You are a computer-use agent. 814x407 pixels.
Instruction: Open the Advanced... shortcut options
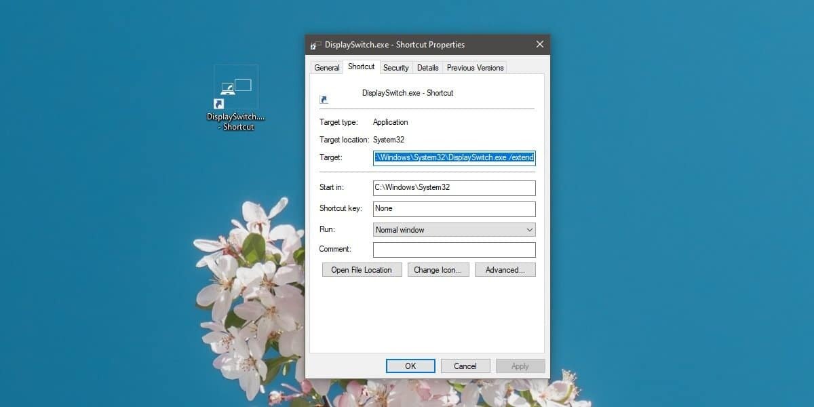505,270
